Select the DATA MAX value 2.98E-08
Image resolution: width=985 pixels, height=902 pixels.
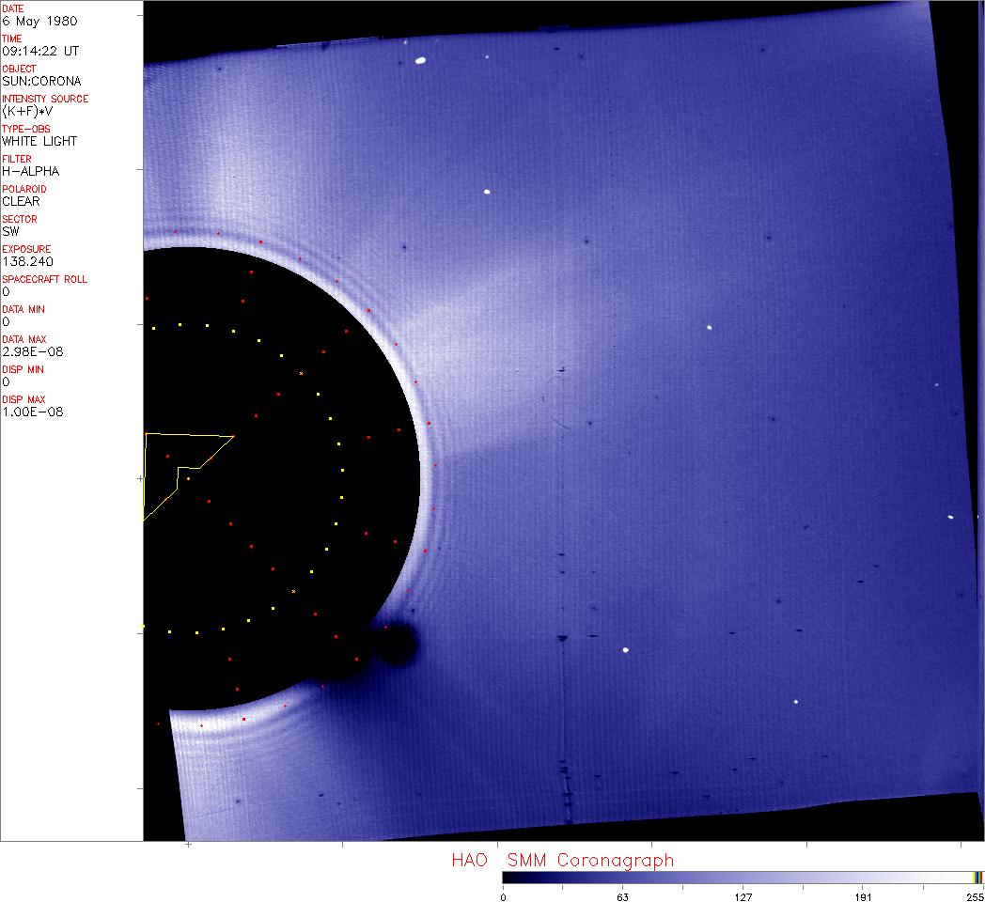coord(33,351)
